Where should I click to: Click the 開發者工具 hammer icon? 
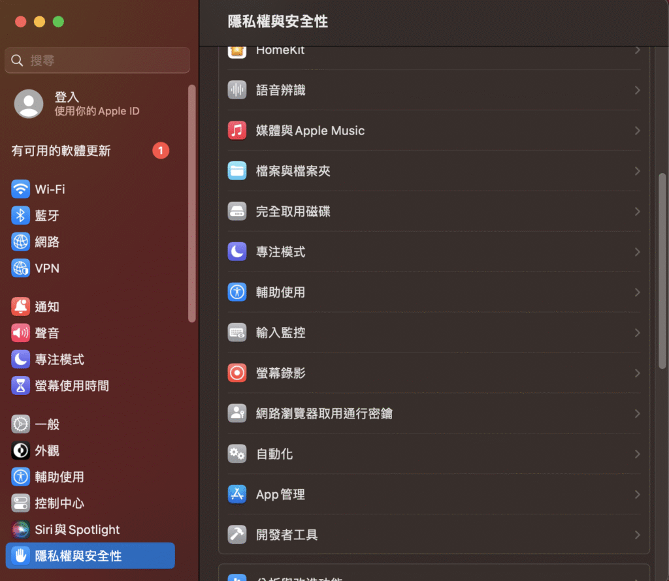[237, 535]
